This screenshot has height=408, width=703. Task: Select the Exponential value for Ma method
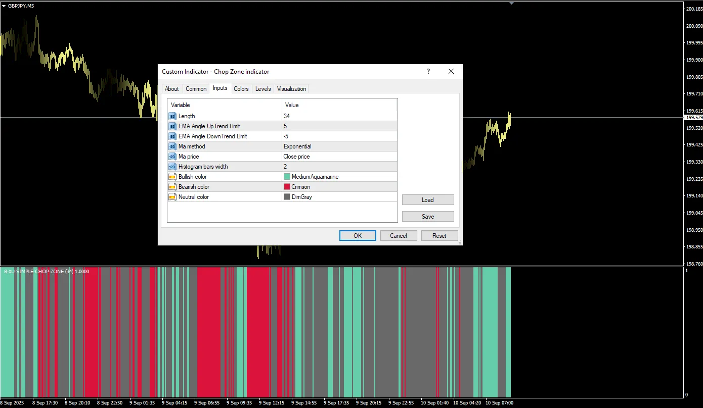(297, 146)
